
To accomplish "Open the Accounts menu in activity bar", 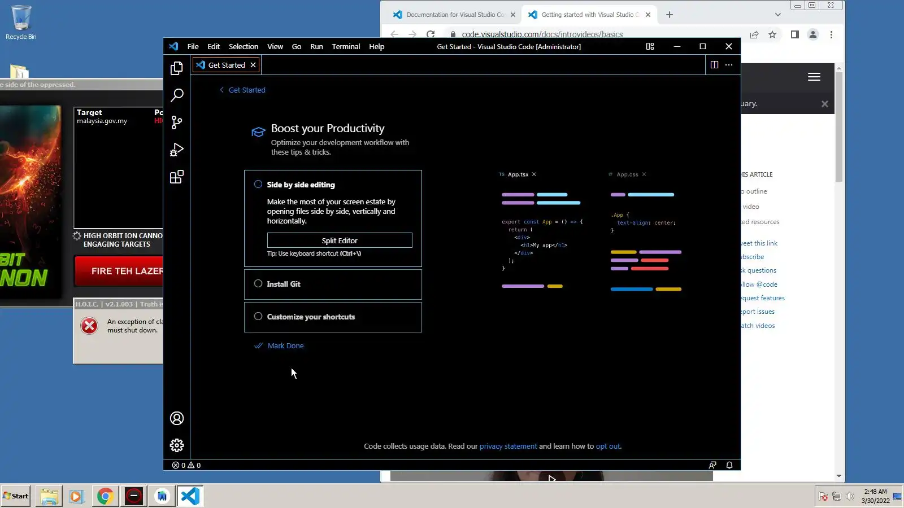I will click(177, 418).
